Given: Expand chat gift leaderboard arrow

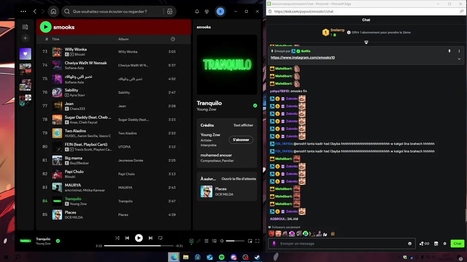Looking at the screenshot, I should (x=366, y=43).
